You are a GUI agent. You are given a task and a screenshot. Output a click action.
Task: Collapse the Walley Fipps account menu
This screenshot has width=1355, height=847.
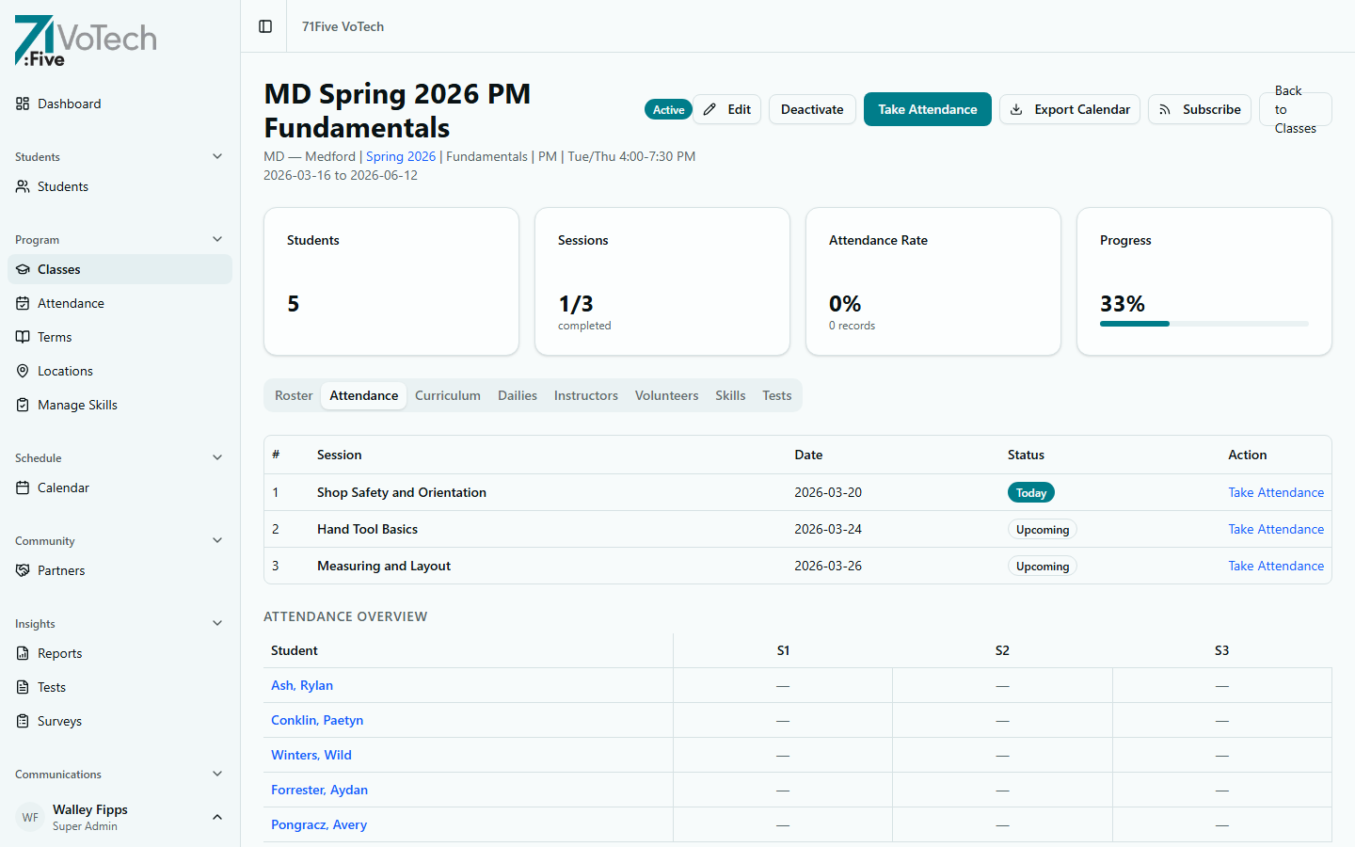(217, 817)
